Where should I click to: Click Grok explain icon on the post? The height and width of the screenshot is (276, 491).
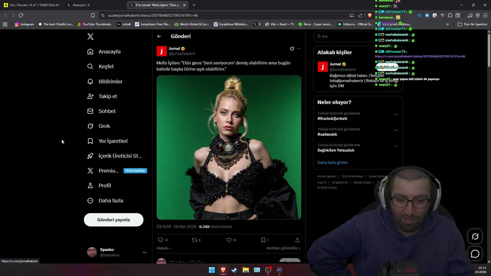tap(292, 49)
